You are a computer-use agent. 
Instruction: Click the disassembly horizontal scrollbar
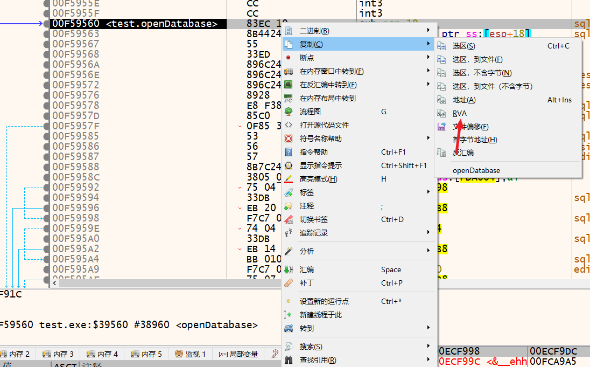(x=161, y=283)
